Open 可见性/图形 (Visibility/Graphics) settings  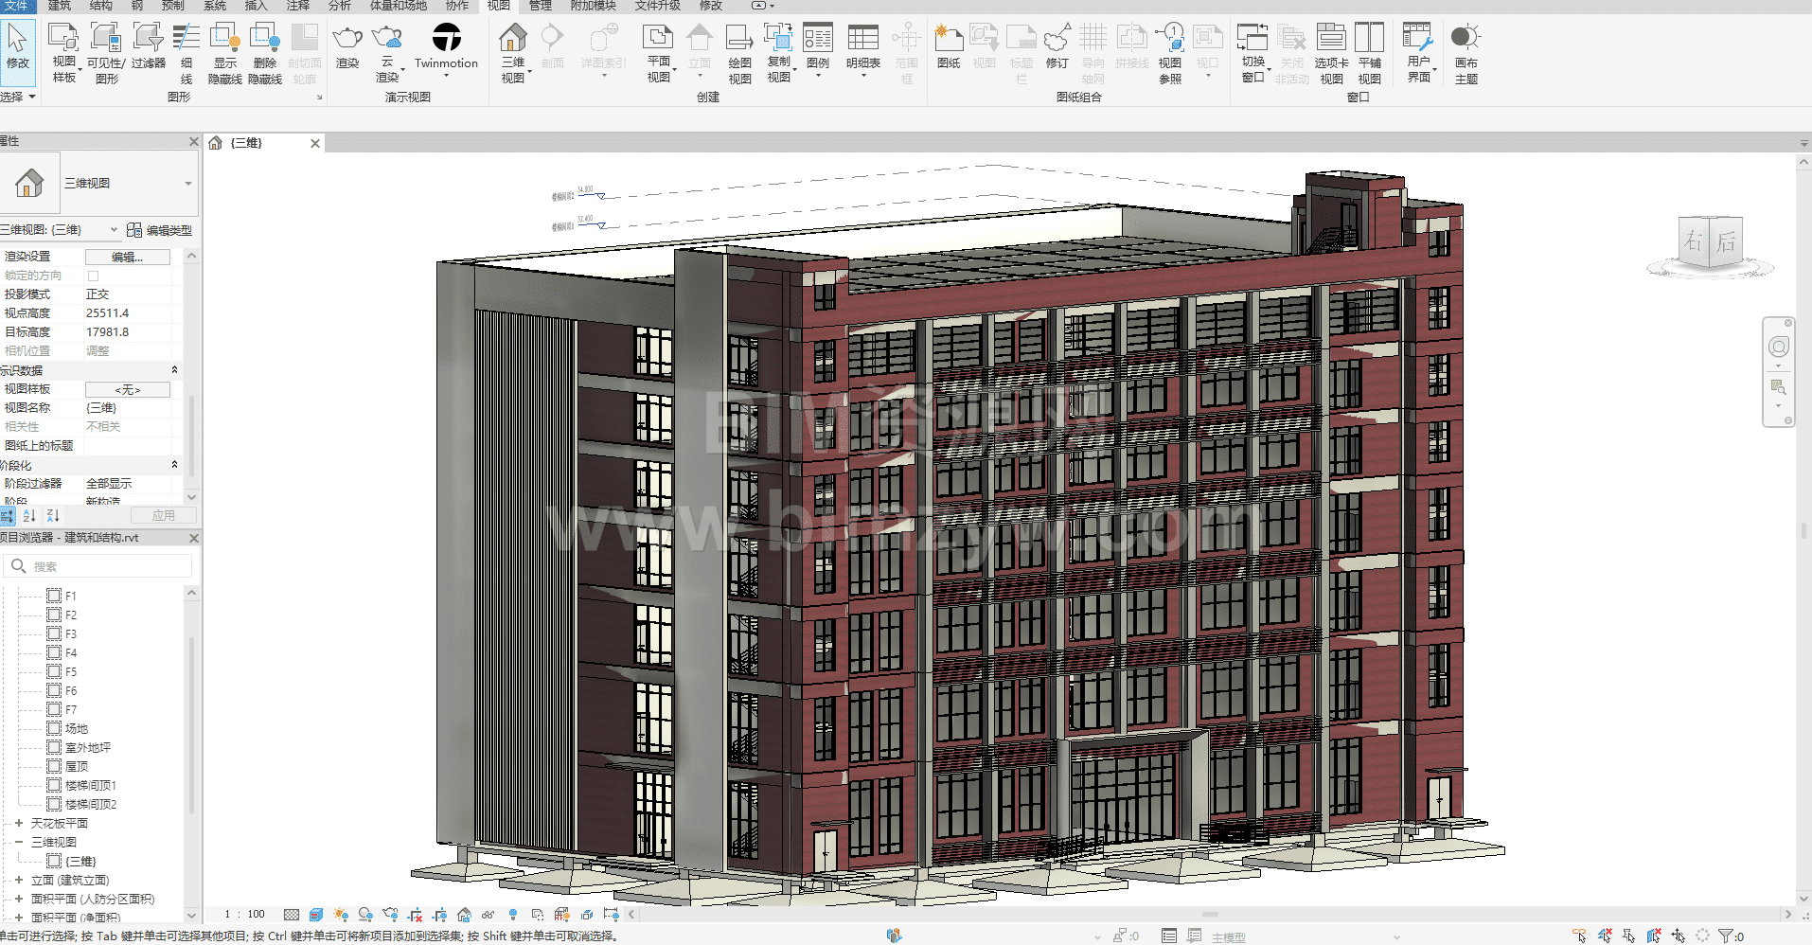(x=106, y=39)
